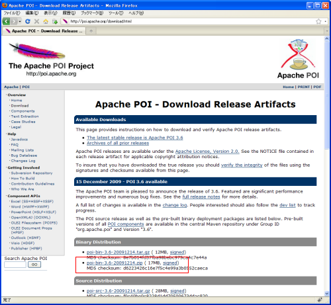This screenshot has width=331, height=305.
Task: Go back with the green Back arrow
Action: pos(6,21)
